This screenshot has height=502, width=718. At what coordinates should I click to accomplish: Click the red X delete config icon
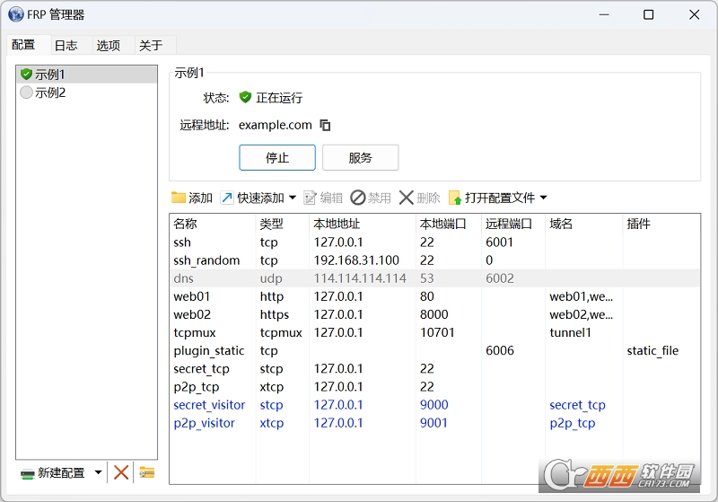pos(121,472)
